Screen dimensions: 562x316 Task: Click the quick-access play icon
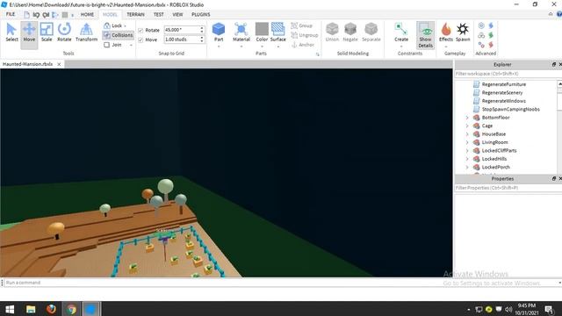54,15
